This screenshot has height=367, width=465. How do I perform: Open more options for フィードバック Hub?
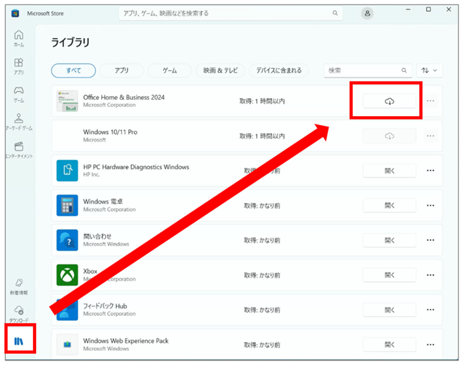(x=430, y=310)
